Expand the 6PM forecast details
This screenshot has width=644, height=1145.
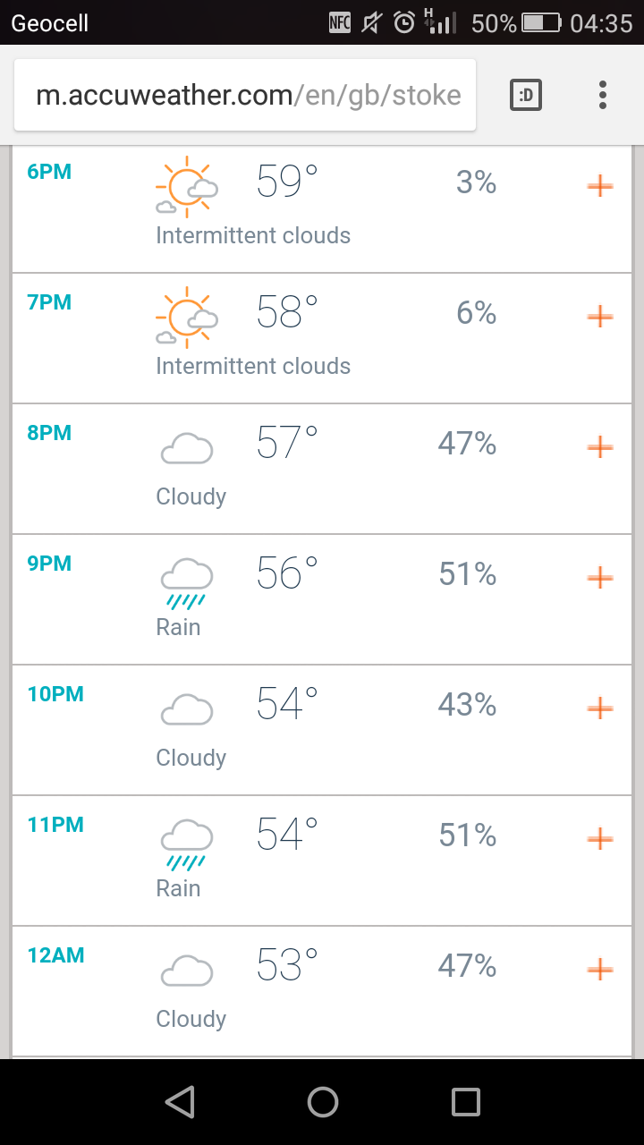599,186
